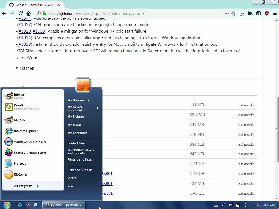Reload the current GitHub page

coord(20,14)
